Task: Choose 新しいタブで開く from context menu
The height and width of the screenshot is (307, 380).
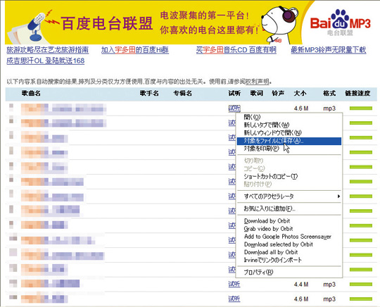Action: tap(266, 125)
